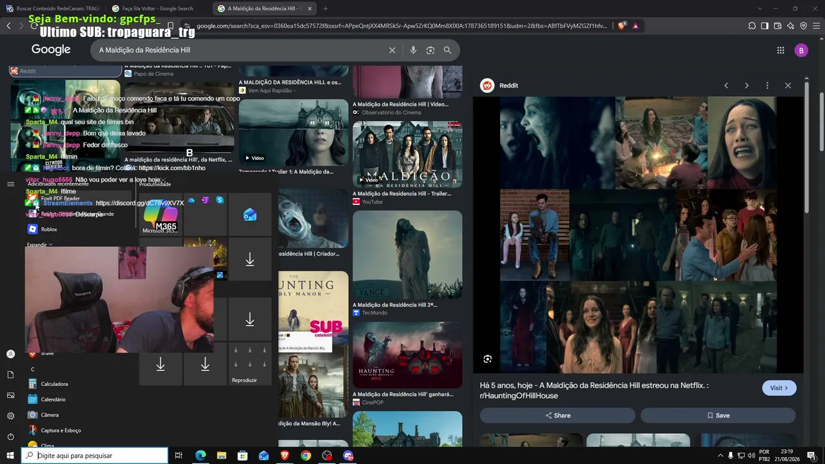Launch the Outlook tile in Start menu
The image size is (825, 464).
[x=249, y=214]
